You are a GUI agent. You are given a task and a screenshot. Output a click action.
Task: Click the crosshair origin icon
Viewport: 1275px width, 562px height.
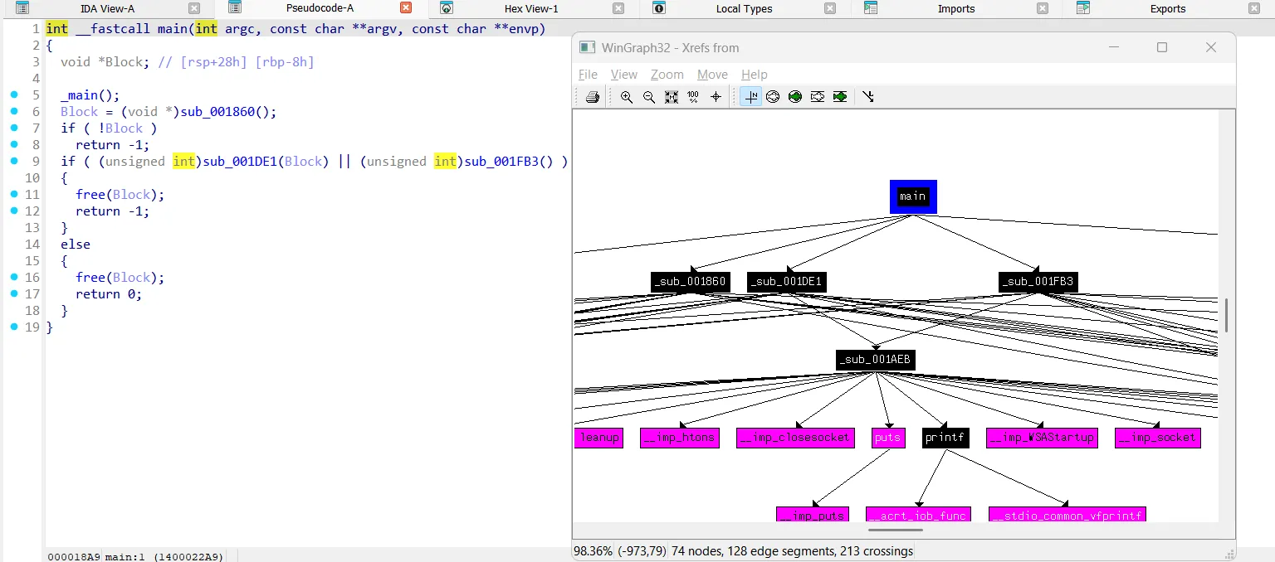coord(716,97)
